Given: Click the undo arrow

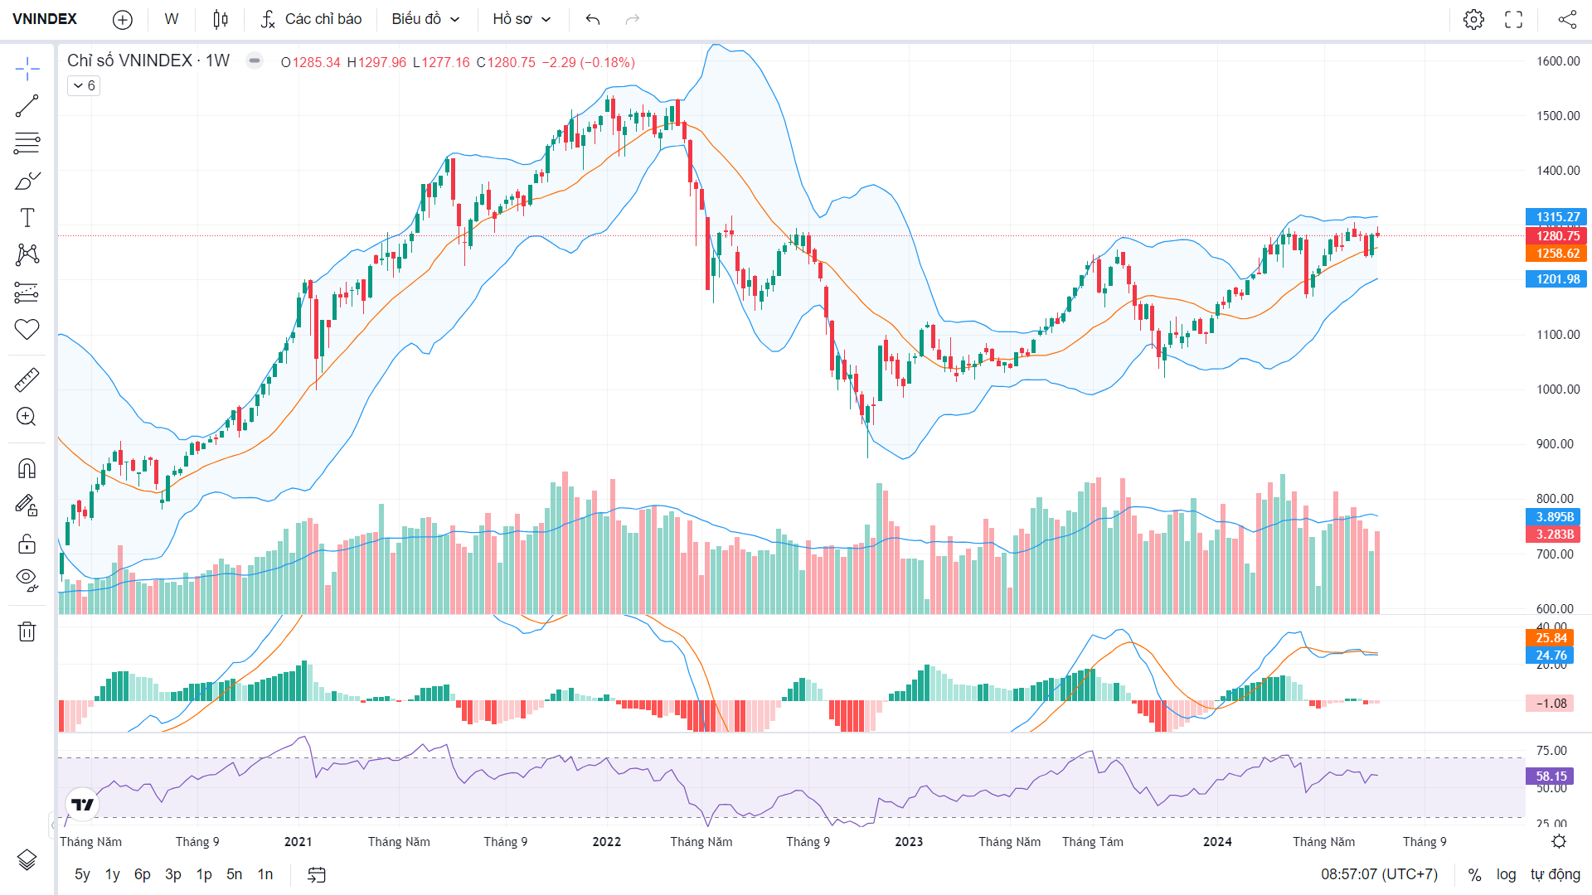Looking at the screenshot, I should (593, 19).
